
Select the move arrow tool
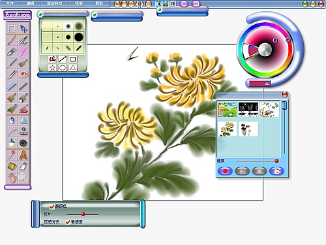coord(23,28)
